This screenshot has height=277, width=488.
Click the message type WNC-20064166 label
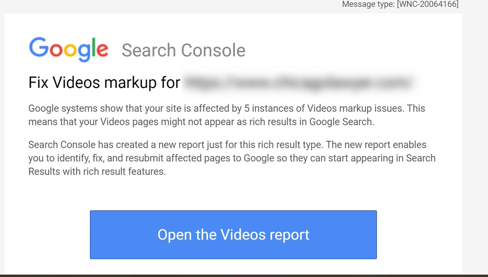(401, 4)
